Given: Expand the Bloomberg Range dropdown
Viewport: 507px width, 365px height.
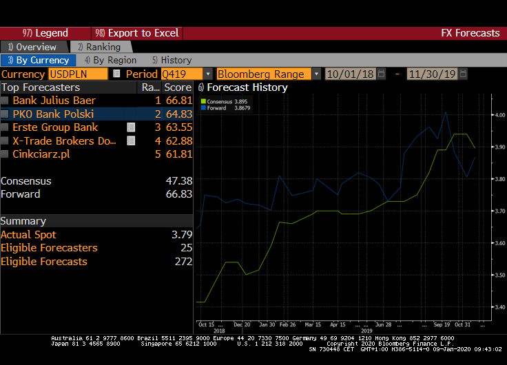Looking at the screenshot, I should [x=316, y=74].
